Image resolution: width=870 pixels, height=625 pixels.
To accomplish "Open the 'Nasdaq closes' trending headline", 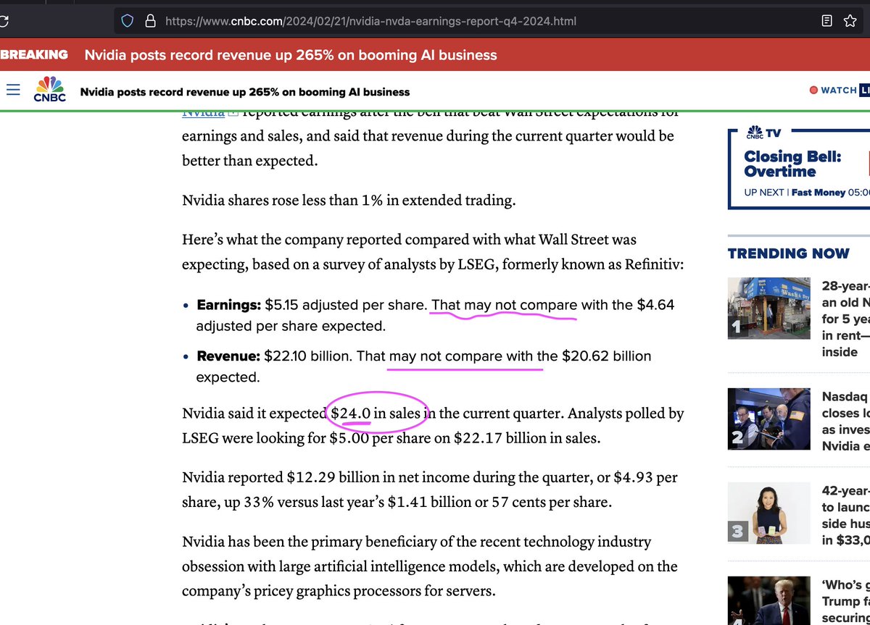I will (x=845, y=421).
